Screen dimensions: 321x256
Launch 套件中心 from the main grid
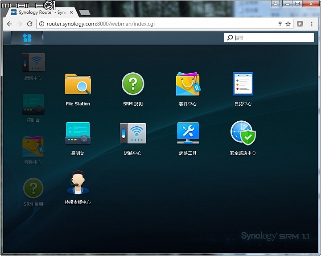pyautogui.click(x=188, y=84)
